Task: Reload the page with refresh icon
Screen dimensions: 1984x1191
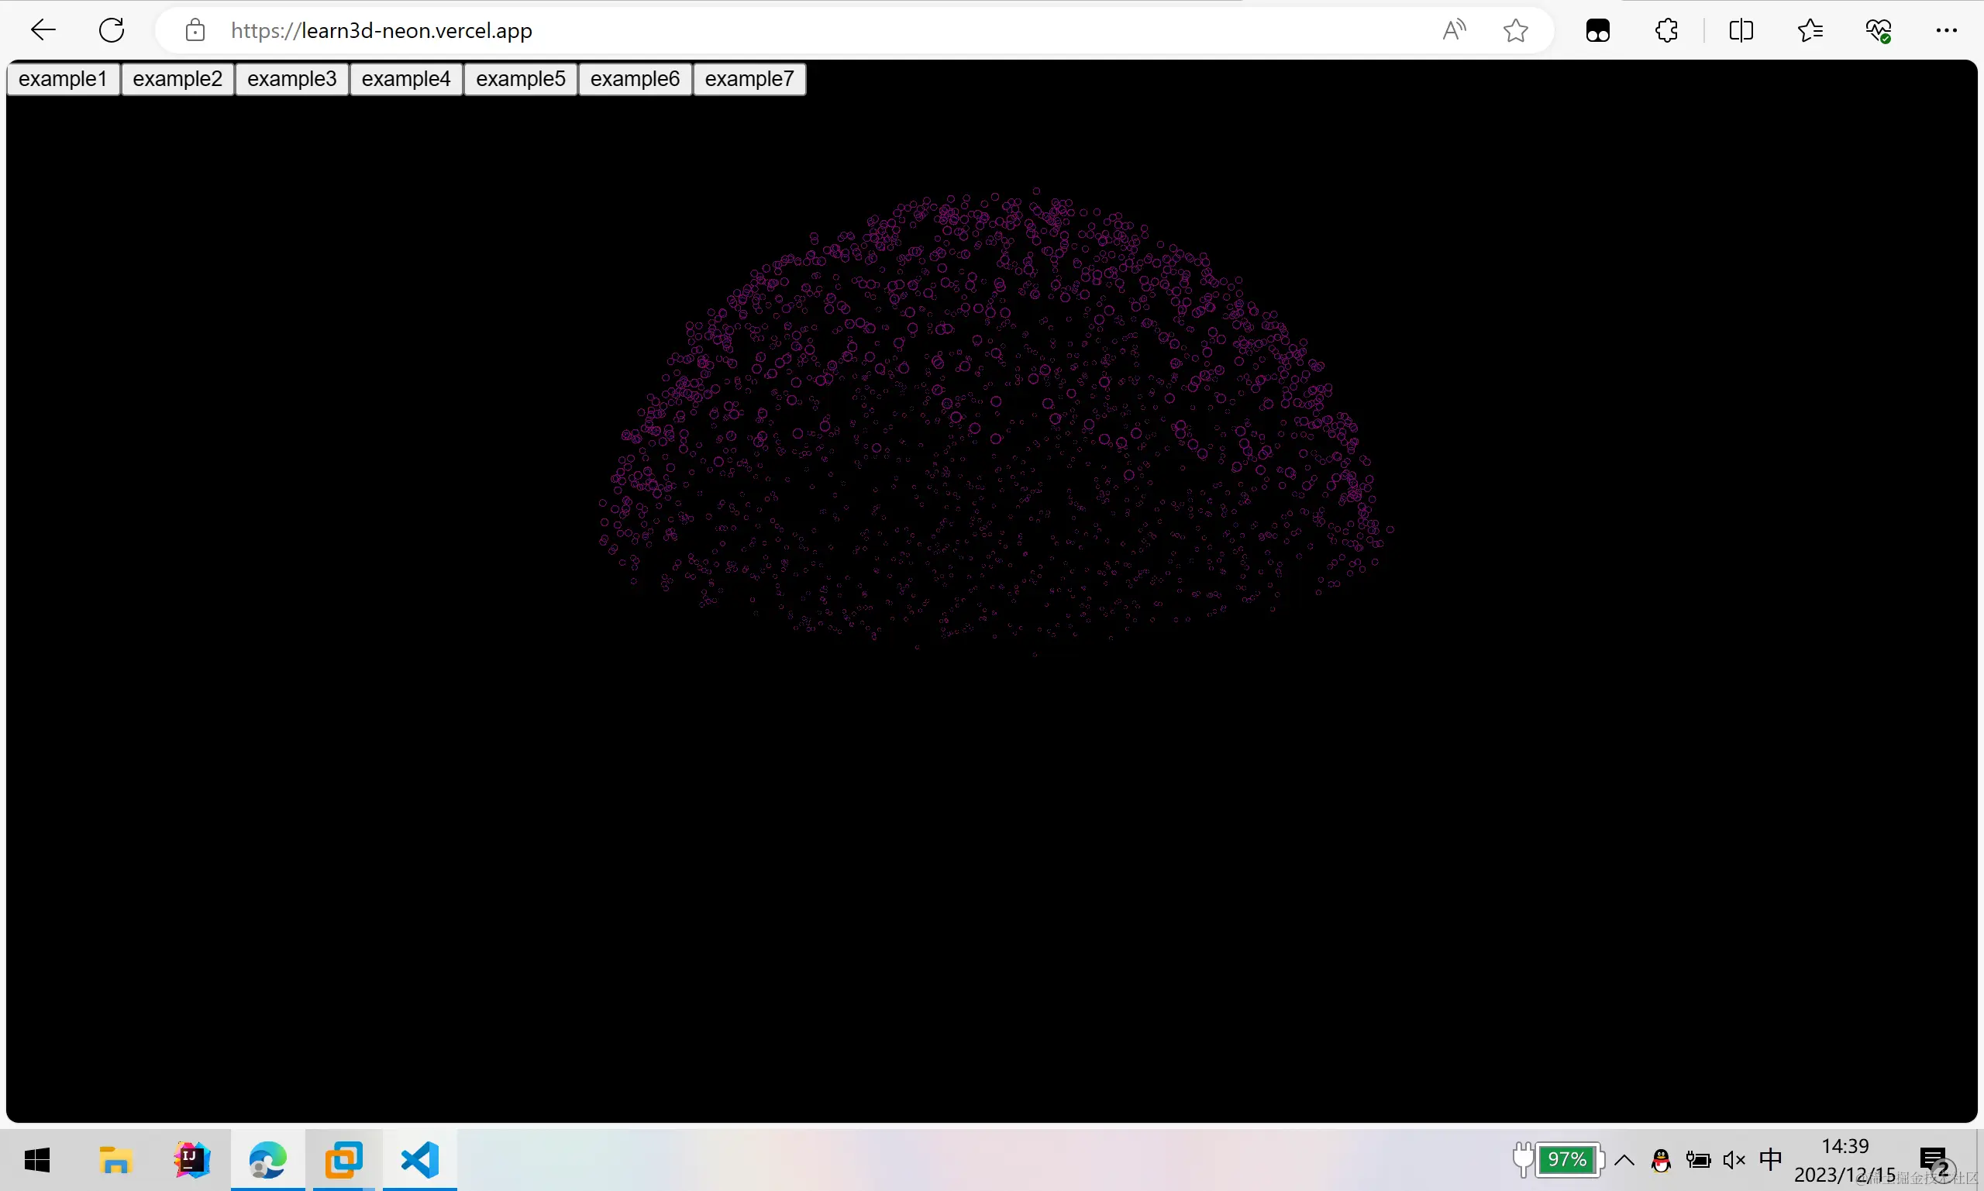Action: tap(112, 30)
